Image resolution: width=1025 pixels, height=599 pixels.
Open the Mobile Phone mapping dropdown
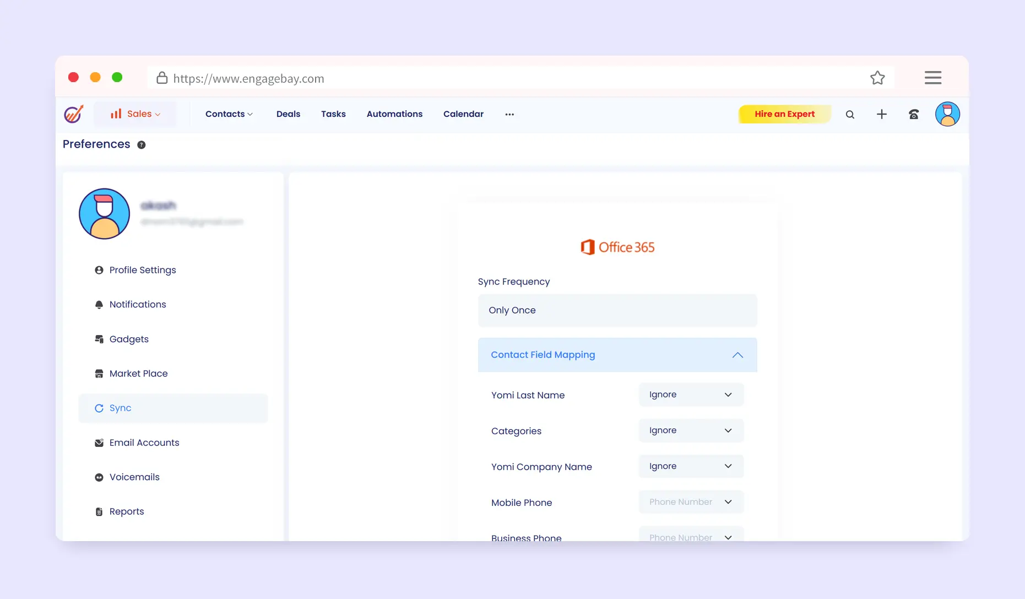pos(691,502)
